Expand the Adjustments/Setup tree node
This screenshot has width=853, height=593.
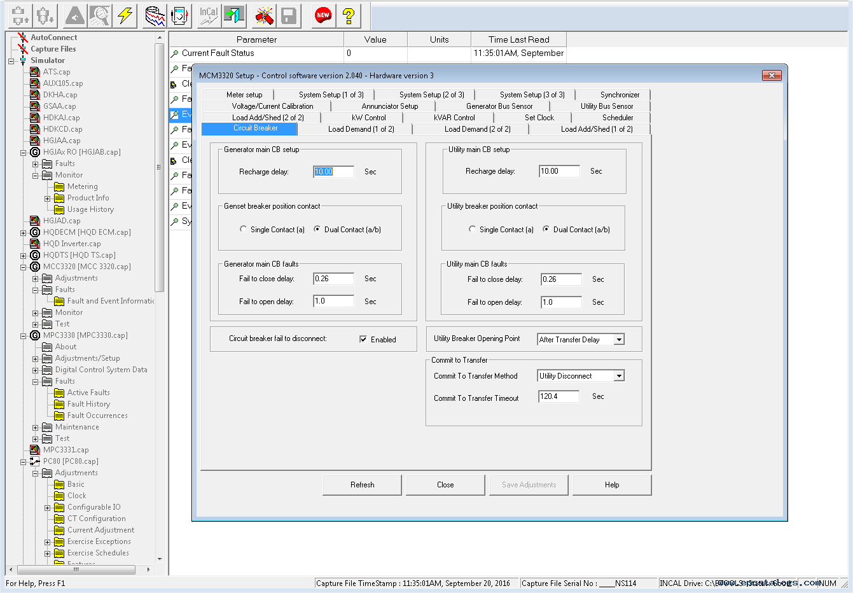[x=36, y=359]
